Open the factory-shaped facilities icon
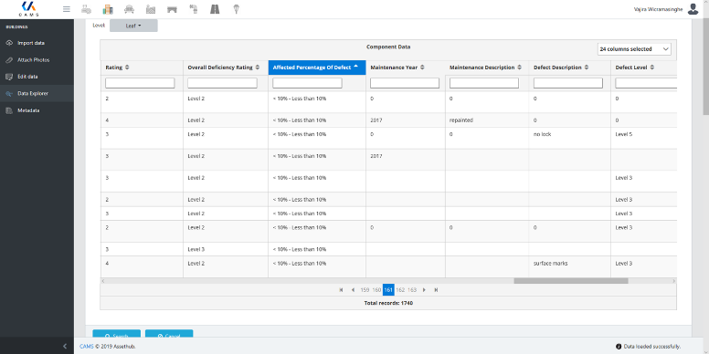 pyautogui.click(x=151, y=9)
